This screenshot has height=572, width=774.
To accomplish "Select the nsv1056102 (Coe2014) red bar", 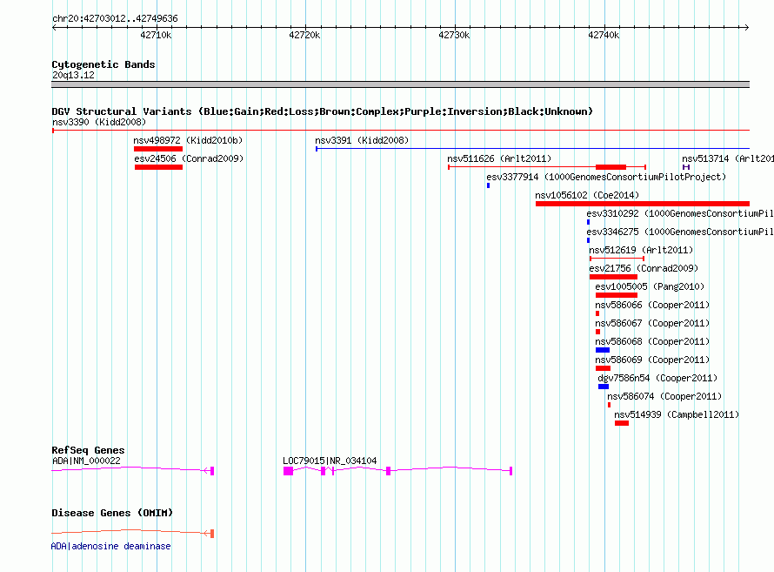I will [x=643, y=204].
